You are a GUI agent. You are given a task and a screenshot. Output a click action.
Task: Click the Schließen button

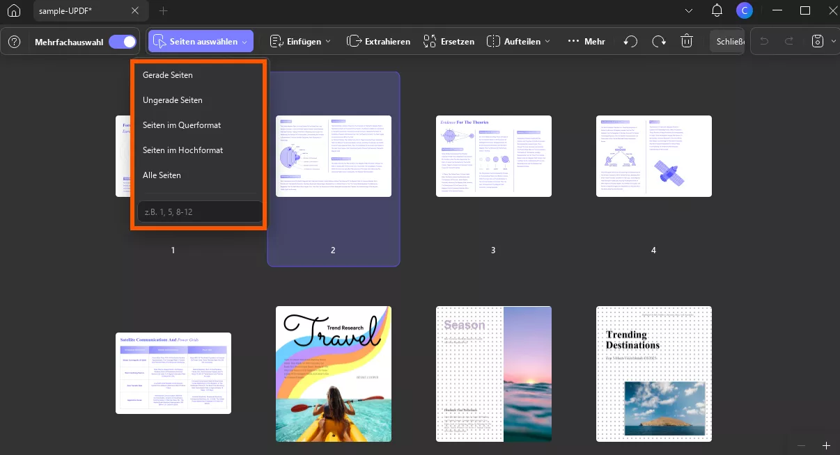pos(726,42)
